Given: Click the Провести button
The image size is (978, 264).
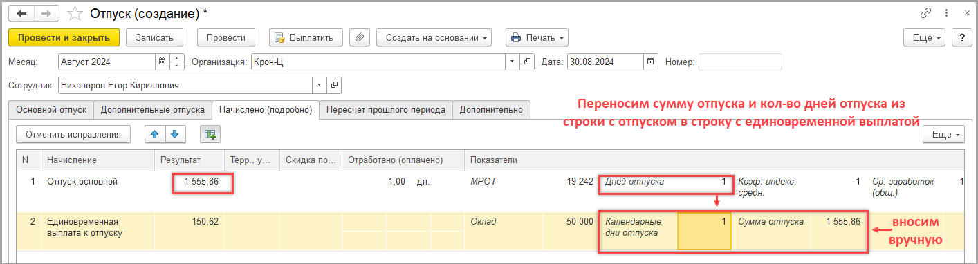Looking at the screenshot, I should click(226, 37).
